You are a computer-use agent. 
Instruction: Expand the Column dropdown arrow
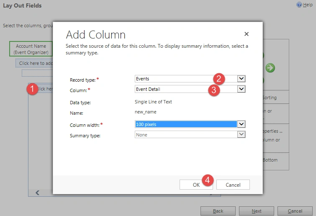click(x=241, y=89)
